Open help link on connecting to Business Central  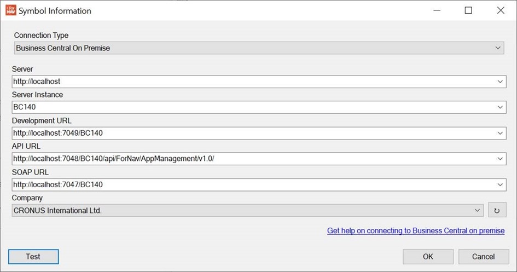click(x=416, y=230)
